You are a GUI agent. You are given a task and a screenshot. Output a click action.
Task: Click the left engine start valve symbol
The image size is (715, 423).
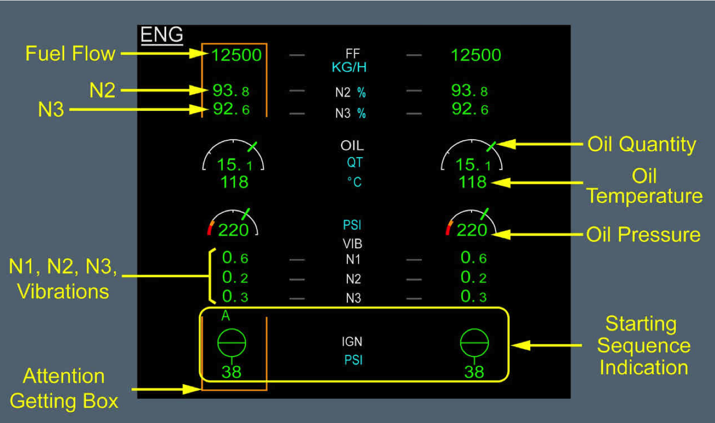point(232,343)
